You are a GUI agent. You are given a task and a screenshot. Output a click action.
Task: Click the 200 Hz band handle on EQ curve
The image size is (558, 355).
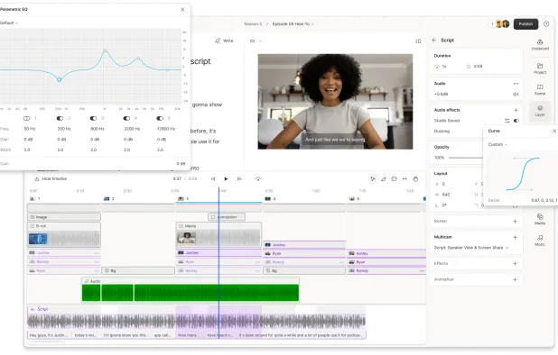[59, 80]
